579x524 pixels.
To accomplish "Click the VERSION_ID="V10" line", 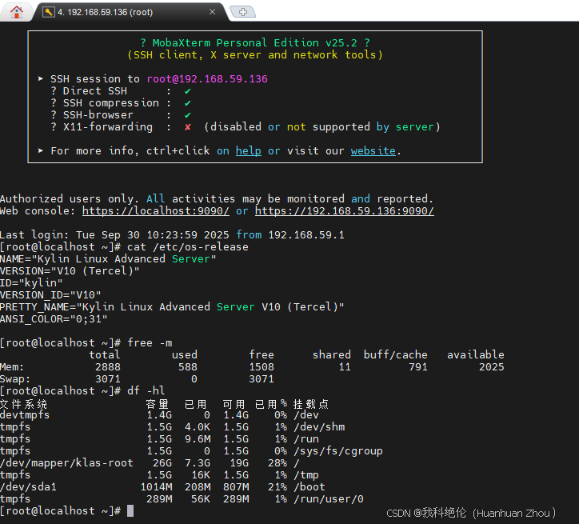I will click(x=50, y=294).
